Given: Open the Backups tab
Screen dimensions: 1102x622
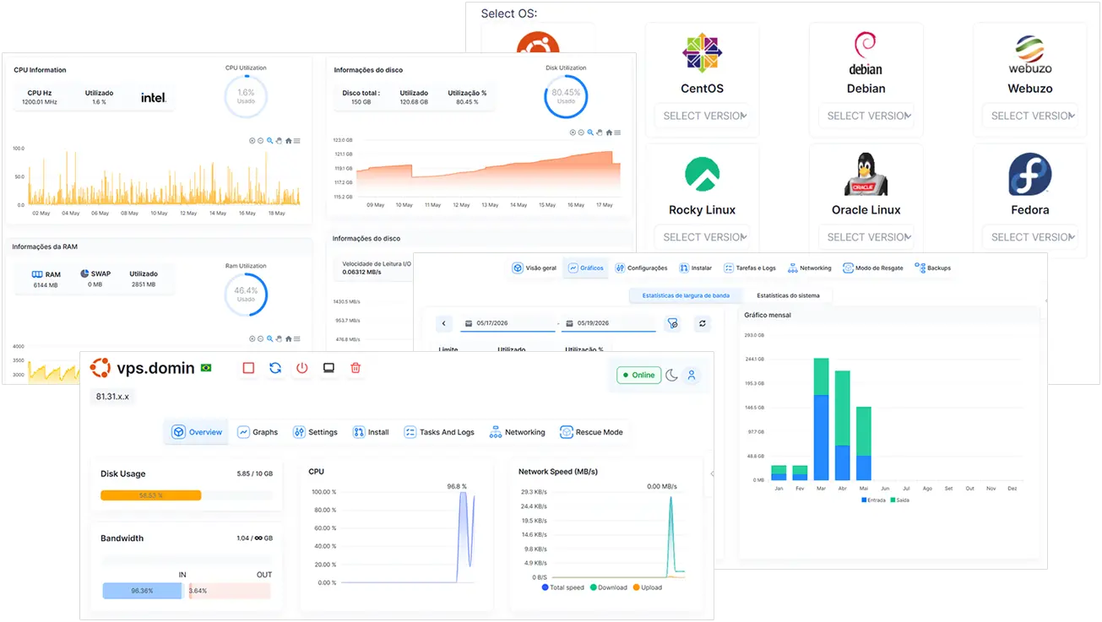Looking at the screenshot, I should point(932,268).
